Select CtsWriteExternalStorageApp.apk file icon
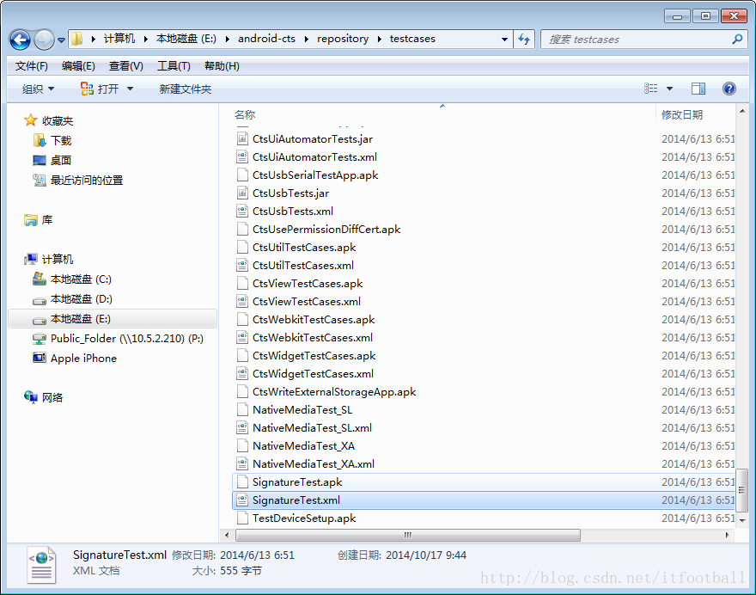 coord(242,391)
